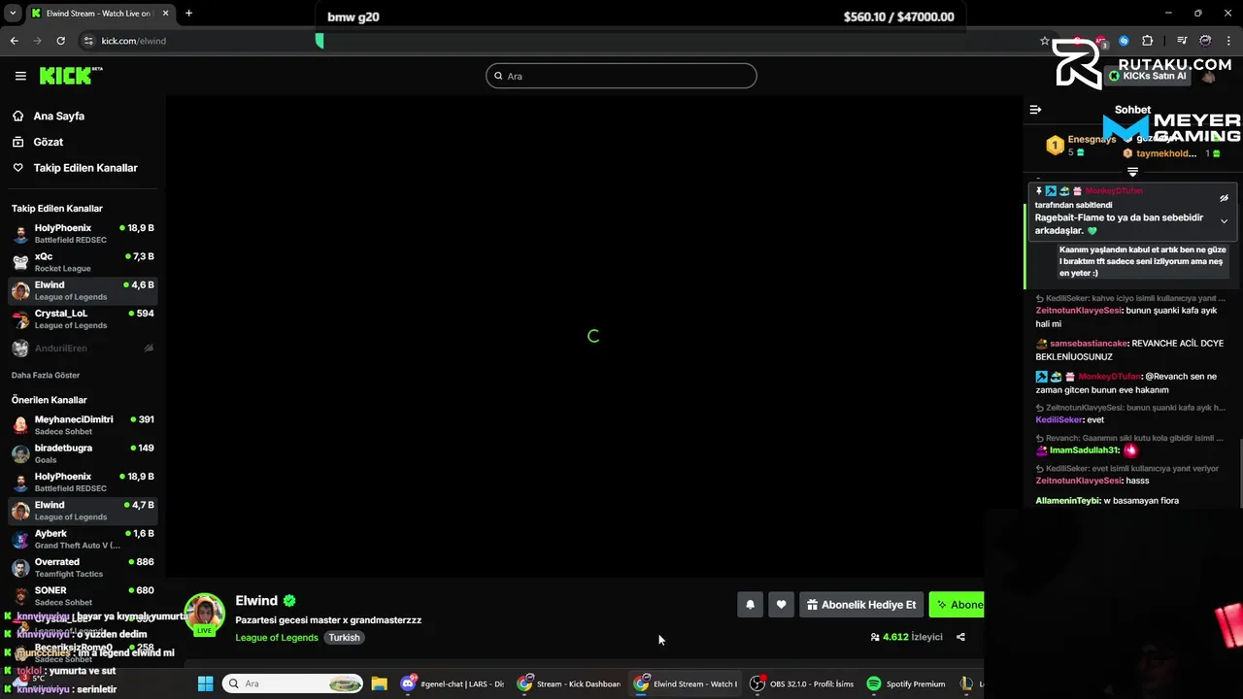1243x699 pixels.
Task: Open the Kick hamburger menu
Action: [20, 76]
